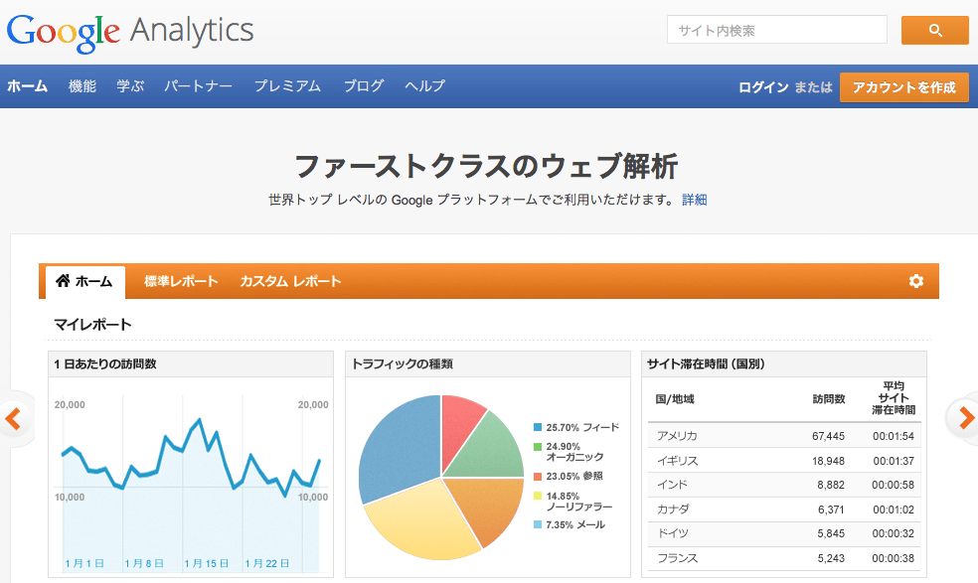978x583 pixels.
Task: Select 学ぶ in the navigation bar
Action: click(129, 86)
